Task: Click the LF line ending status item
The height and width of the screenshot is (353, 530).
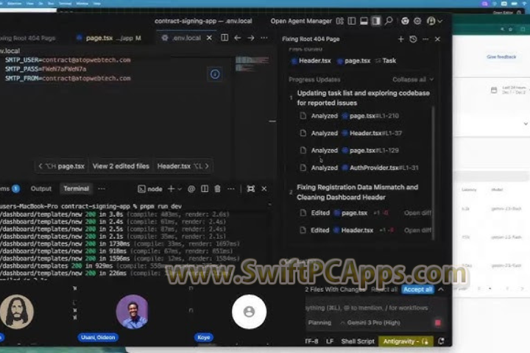Action: click(x=330, y=341)
